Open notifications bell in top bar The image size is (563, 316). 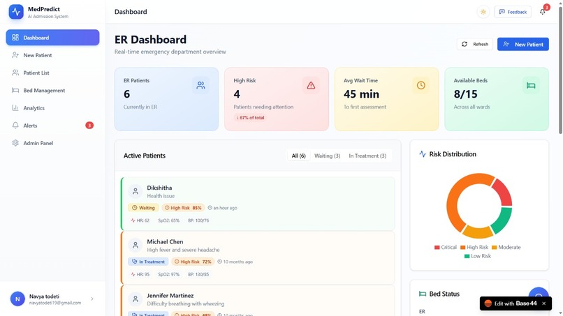(x=543, y=12)
